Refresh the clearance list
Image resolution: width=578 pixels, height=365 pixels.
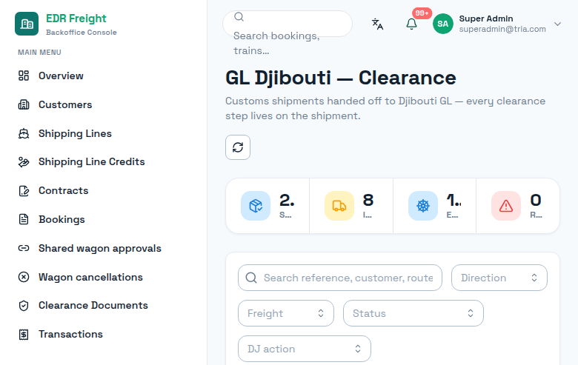238,147
